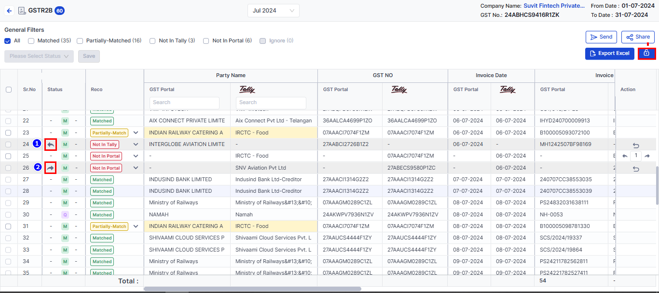The height and width of the screenshot is (293, 659).
Task: Click the horizontal scrollbar below the table
Action: 252,289
